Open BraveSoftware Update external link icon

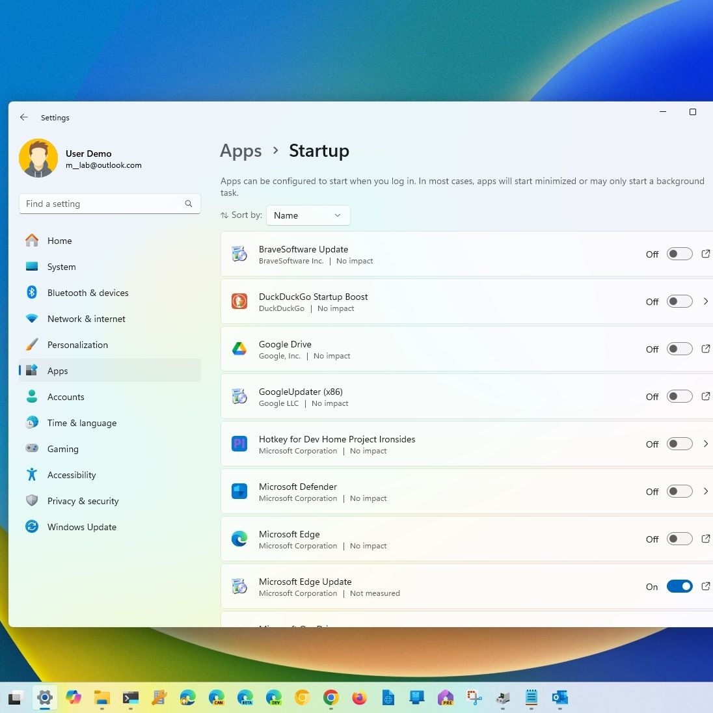[705, 254]
